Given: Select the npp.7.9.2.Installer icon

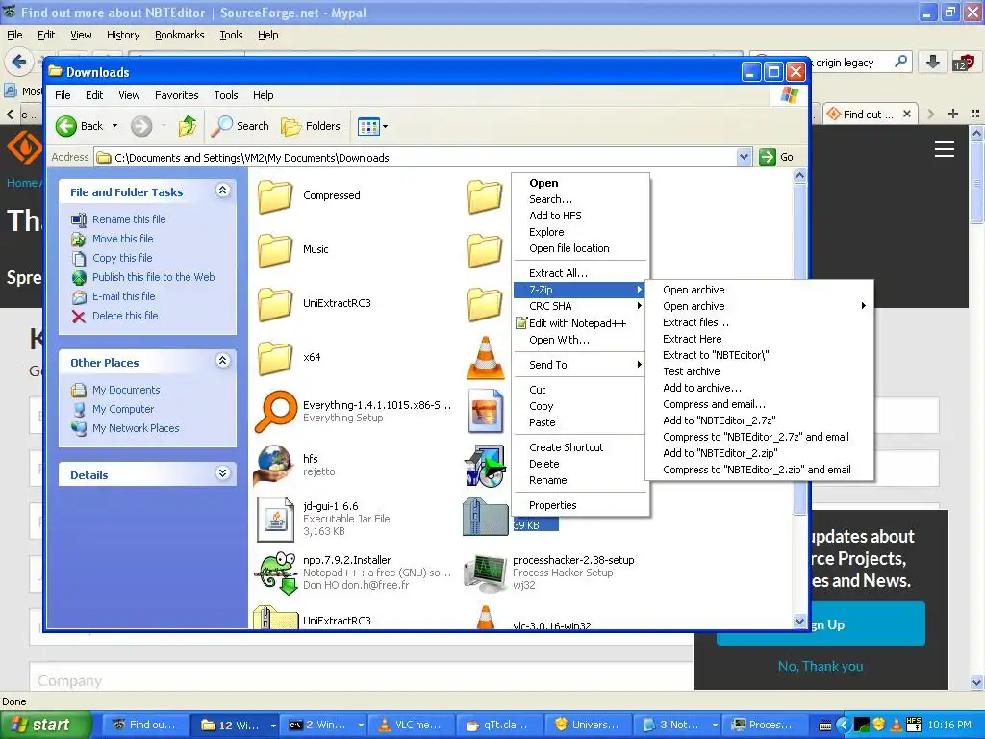Looking at the screenshot, I should click(275, 573).
